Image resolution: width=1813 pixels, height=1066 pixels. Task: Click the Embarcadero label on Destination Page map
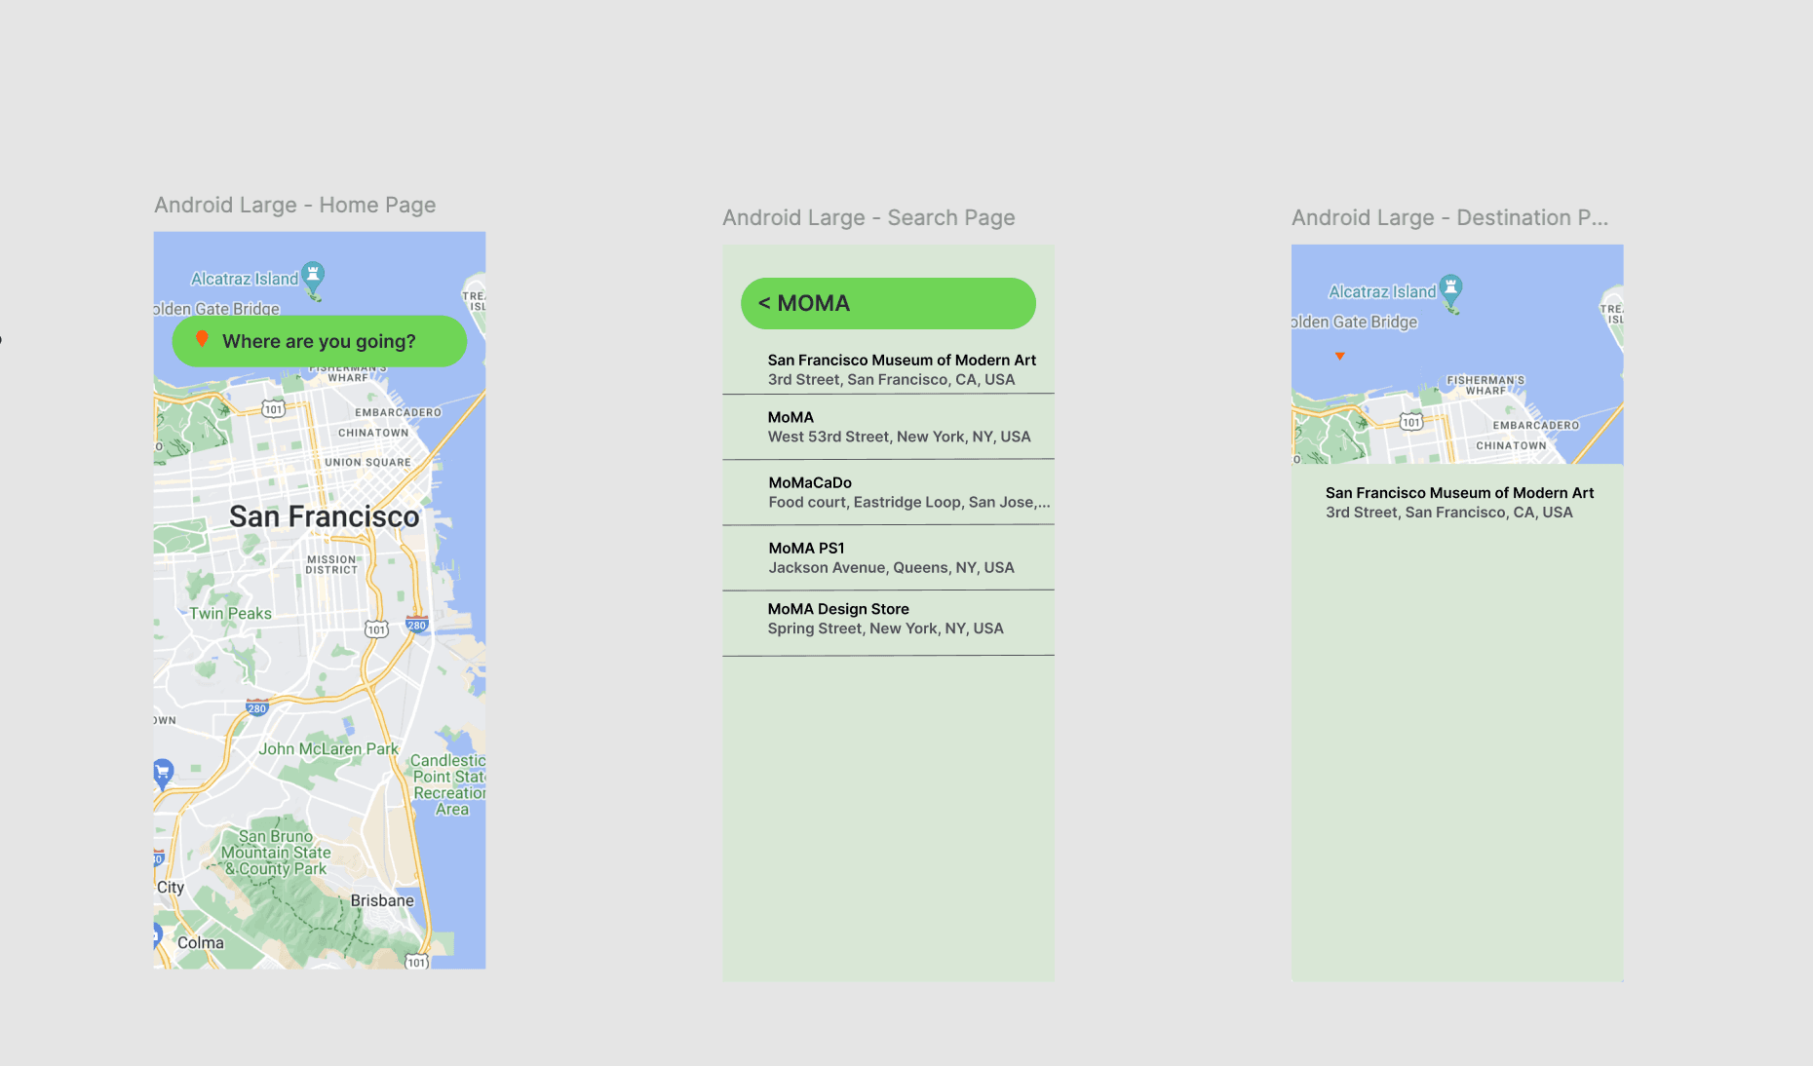(1535, 425)
